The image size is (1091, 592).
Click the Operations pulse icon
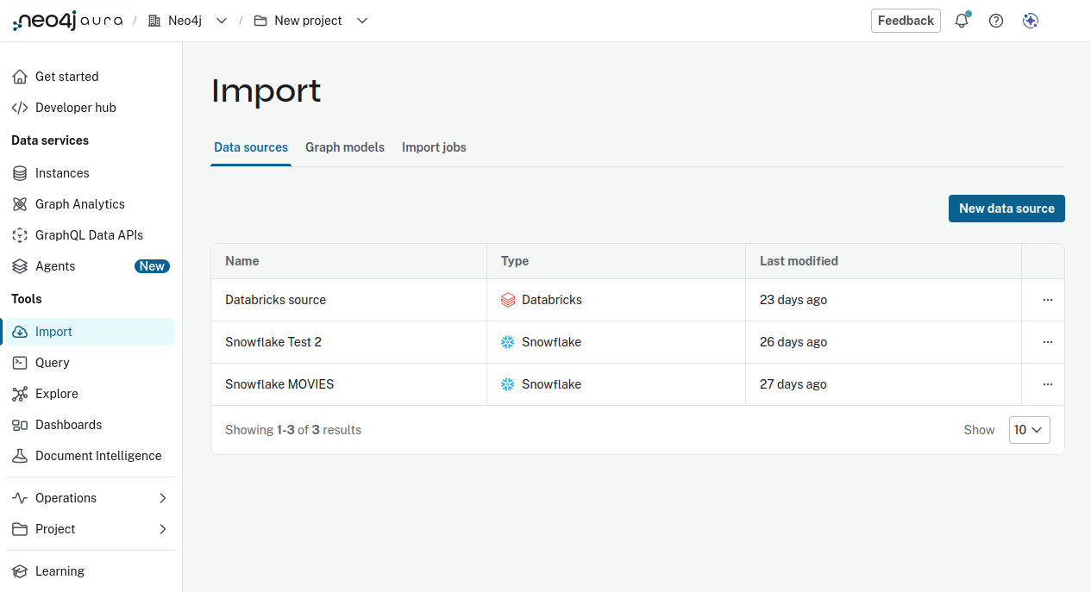click(x=20, y=498)
